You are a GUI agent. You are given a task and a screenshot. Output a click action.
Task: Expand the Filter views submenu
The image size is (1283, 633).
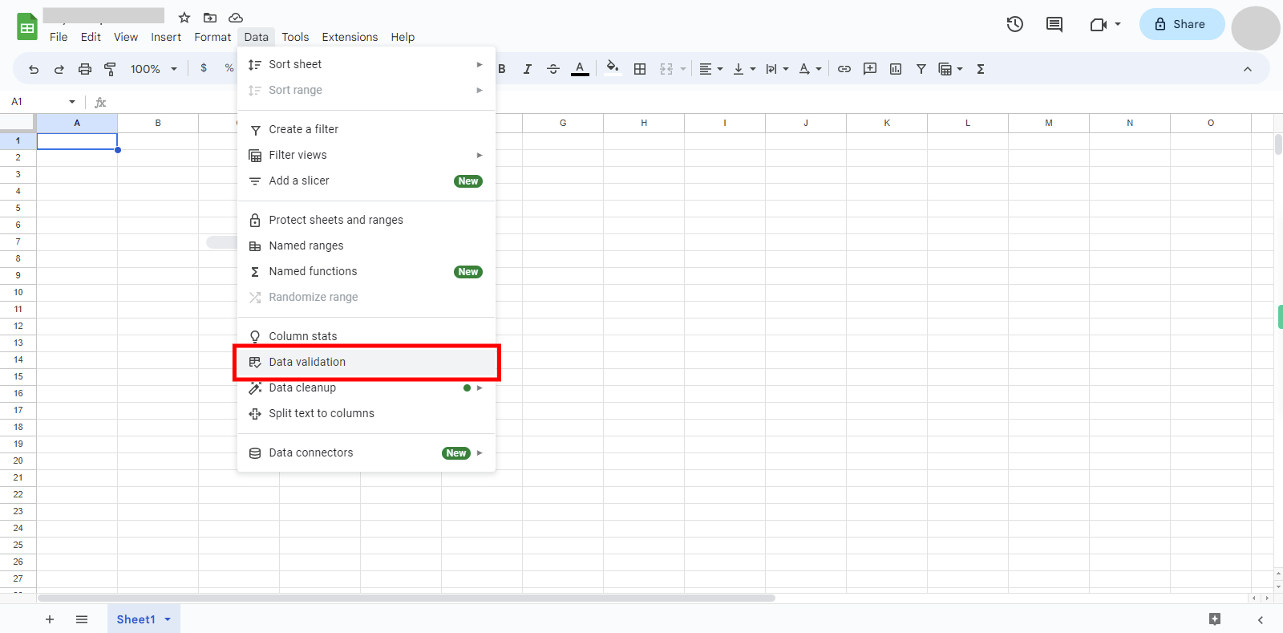pos(366,155)
